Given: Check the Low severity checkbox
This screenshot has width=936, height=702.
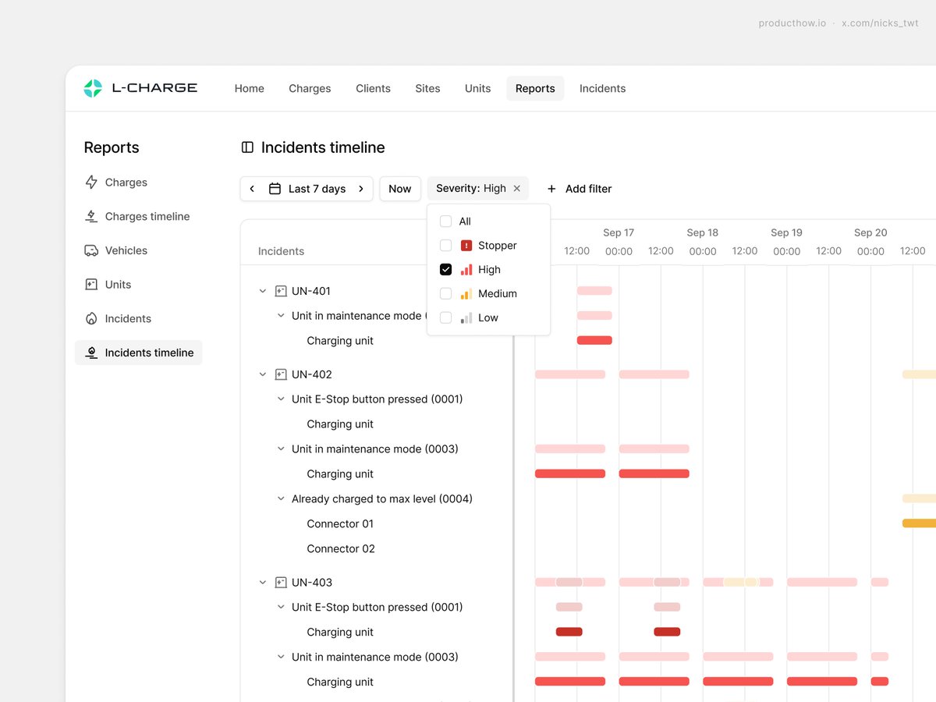Looking at the screenshot, I should (x=446, y=318).
